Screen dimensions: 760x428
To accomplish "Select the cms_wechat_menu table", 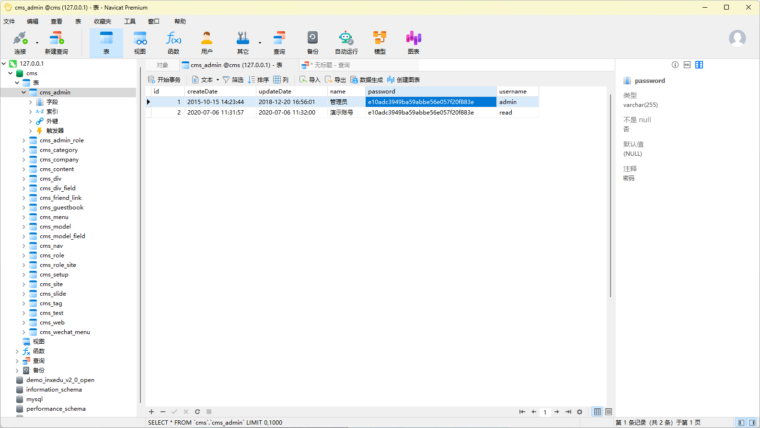I will [65, 332].
